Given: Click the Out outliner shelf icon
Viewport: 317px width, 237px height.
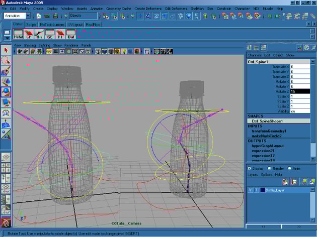Looking at the screenshot, I should (x=71, y=35).
